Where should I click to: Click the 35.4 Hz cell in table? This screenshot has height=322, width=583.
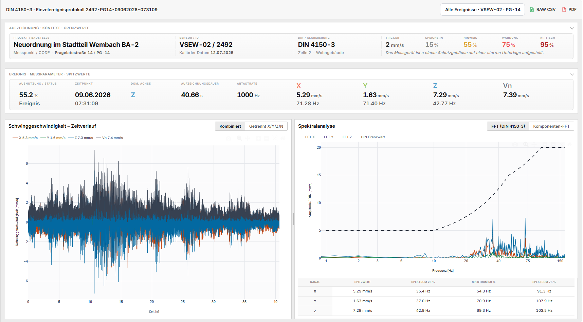(423, 291)
